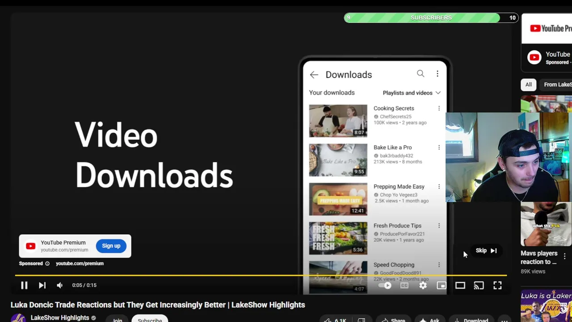Select the All filter chip
Image resolution: width=572 pixels, height=322 pixels.
click(x=529, y=85)
